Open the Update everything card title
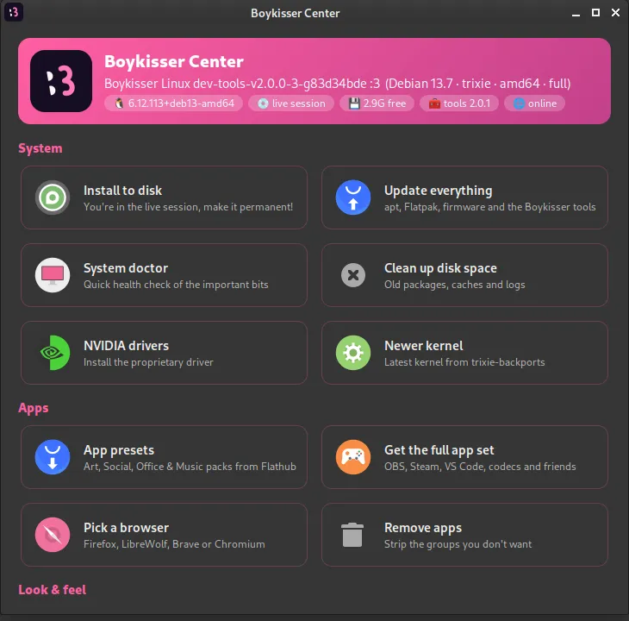Image resolution: width=629 pixels, height=621 pixels. tap(438, 191)
